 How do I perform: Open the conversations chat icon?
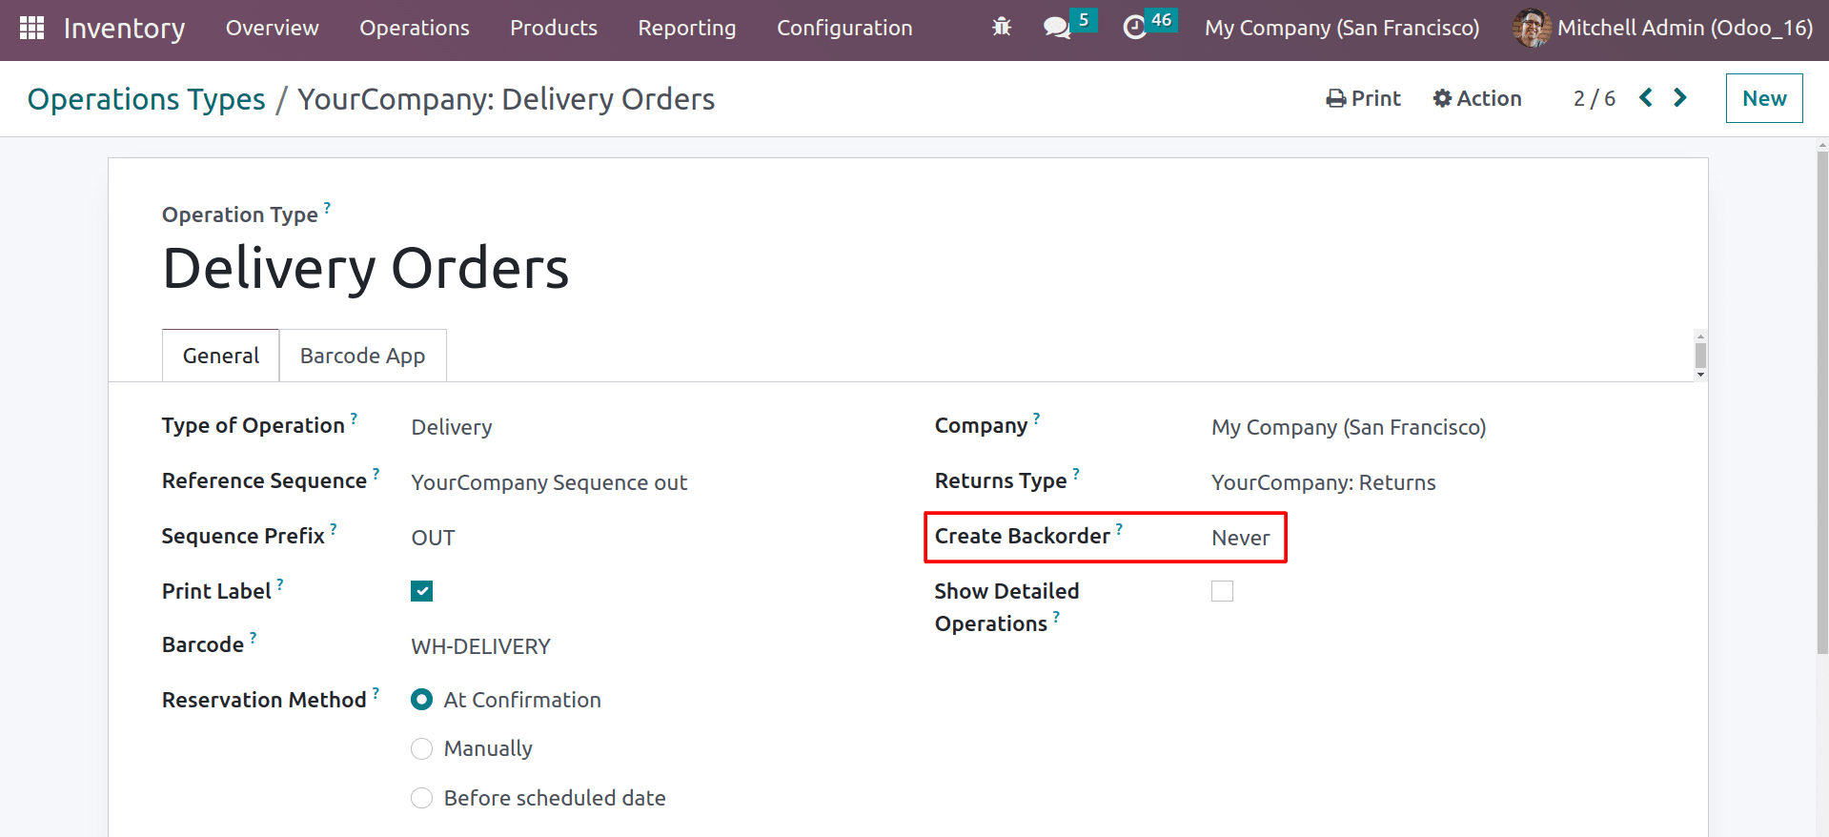[1057, 28]
